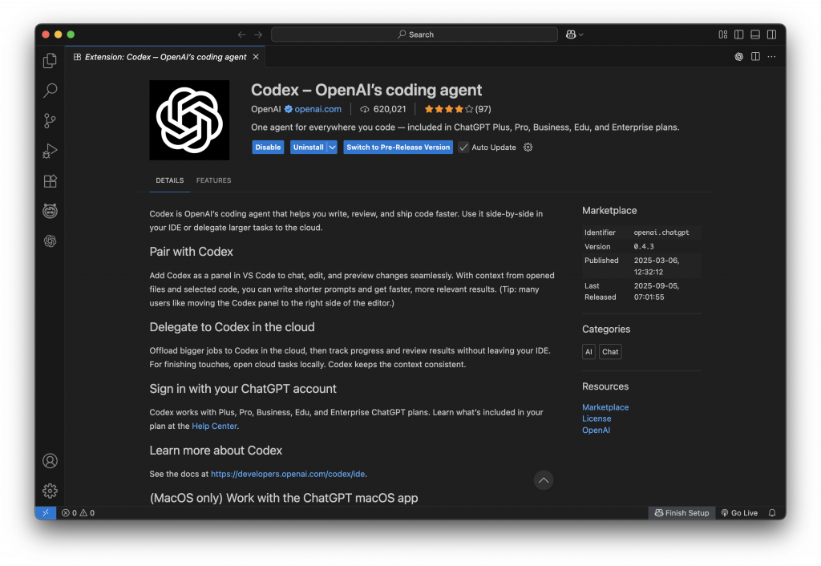Open the License resource link
The image size is (821, 566).
tap(597, 418)
